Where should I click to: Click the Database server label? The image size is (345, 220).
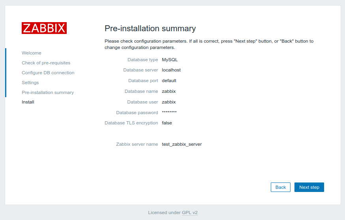point(141,70)
